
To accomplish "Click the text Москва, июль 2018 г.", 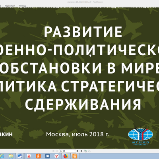I will coord(78,134).
